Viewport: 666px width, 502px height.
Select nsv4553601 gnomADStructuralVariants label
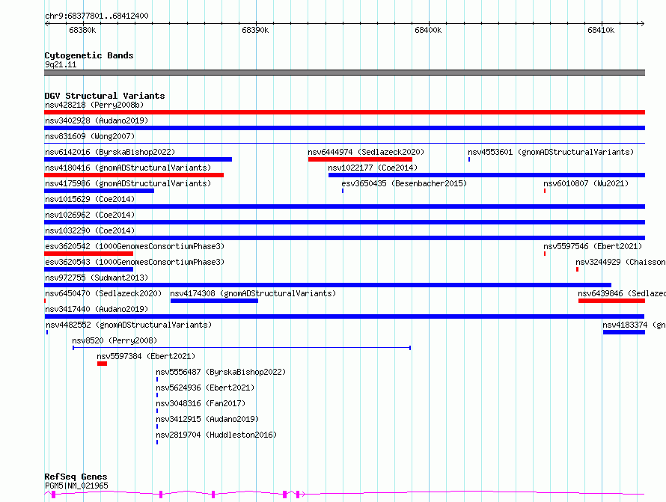pos(551,152)
